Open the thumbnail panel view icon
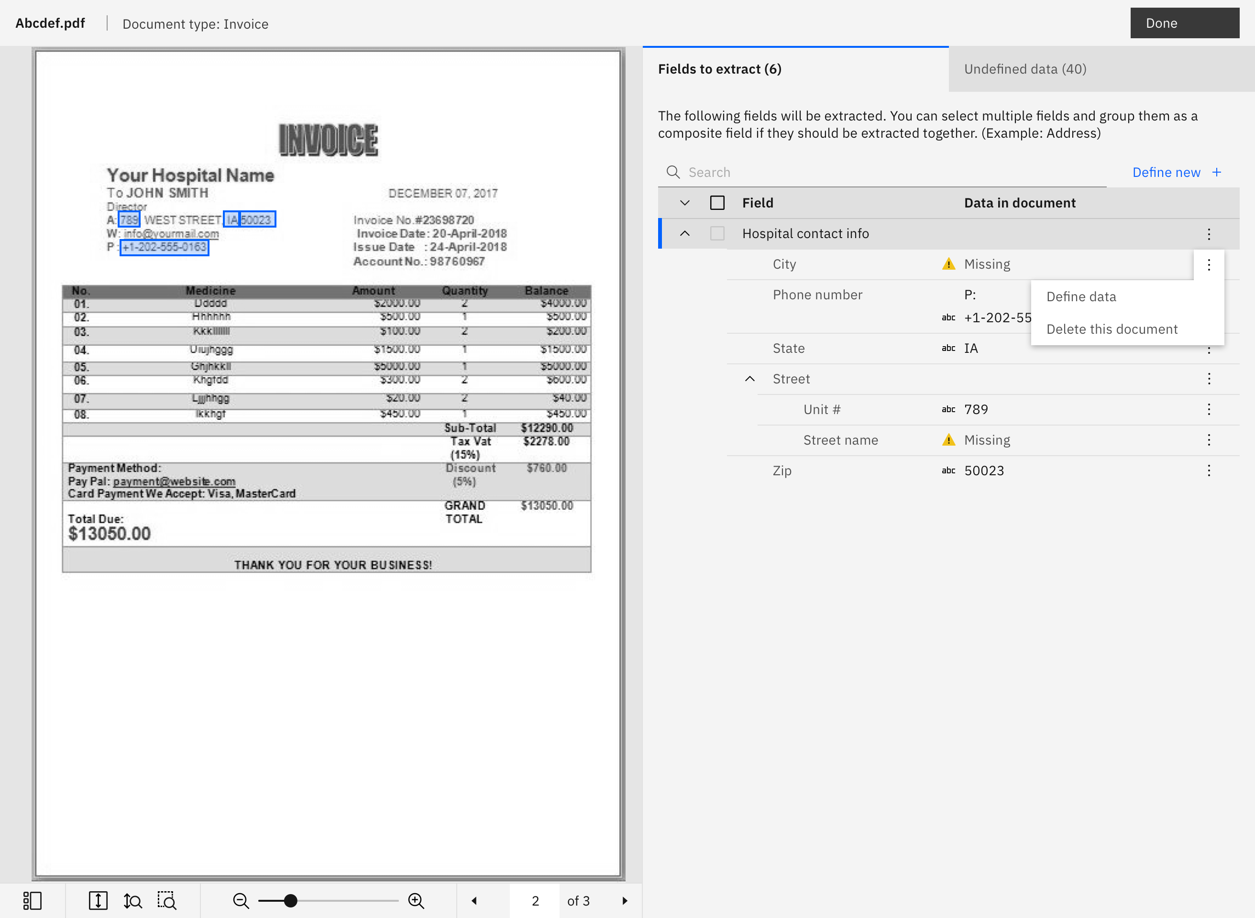1255x918 pixels. (x=32, y=900)
